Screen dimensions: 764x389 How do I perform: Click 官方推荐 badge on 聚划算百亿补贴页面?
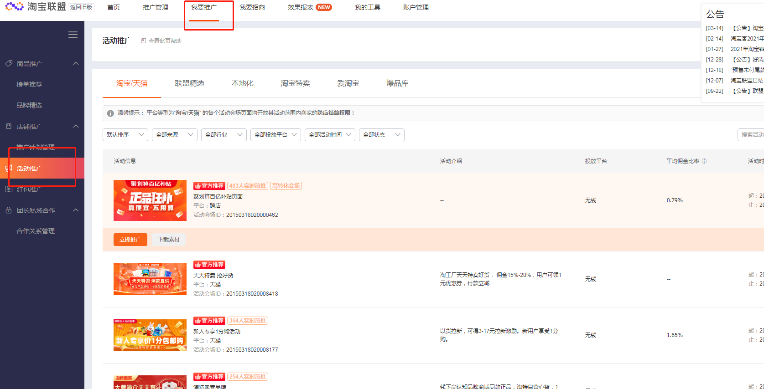click(209, 186)
